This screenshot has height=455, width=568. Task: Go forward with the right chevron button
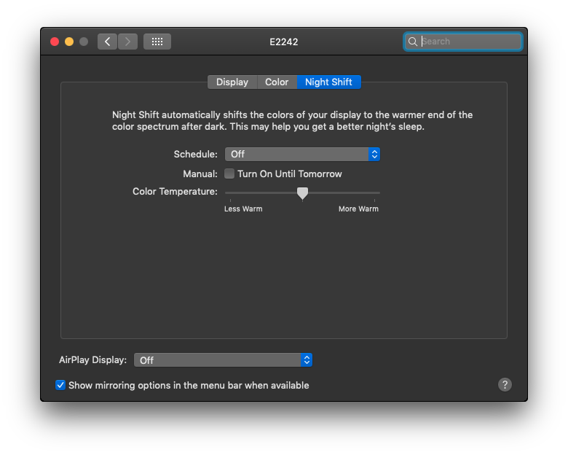point(127,42)
